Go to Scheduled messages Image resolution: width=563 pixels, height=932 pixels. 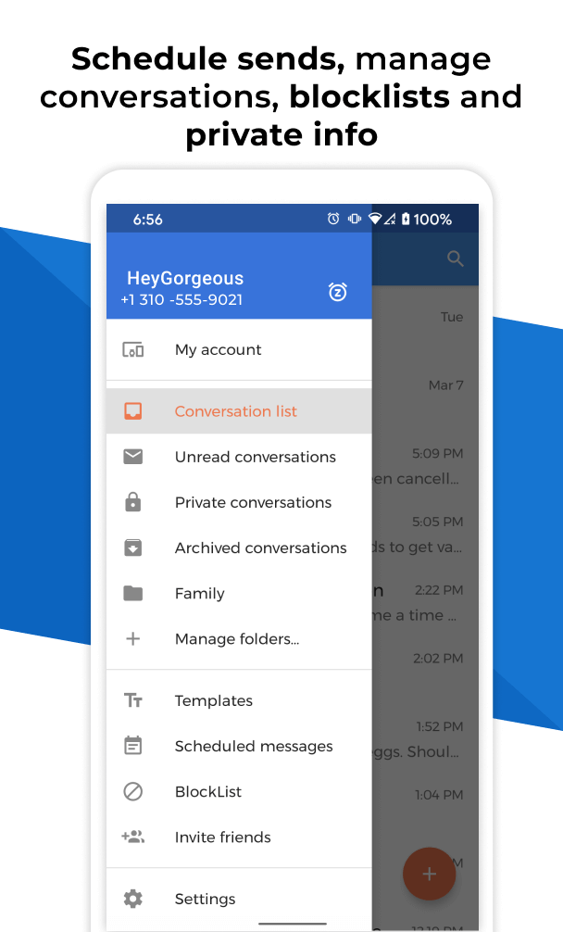click(253, 746)
